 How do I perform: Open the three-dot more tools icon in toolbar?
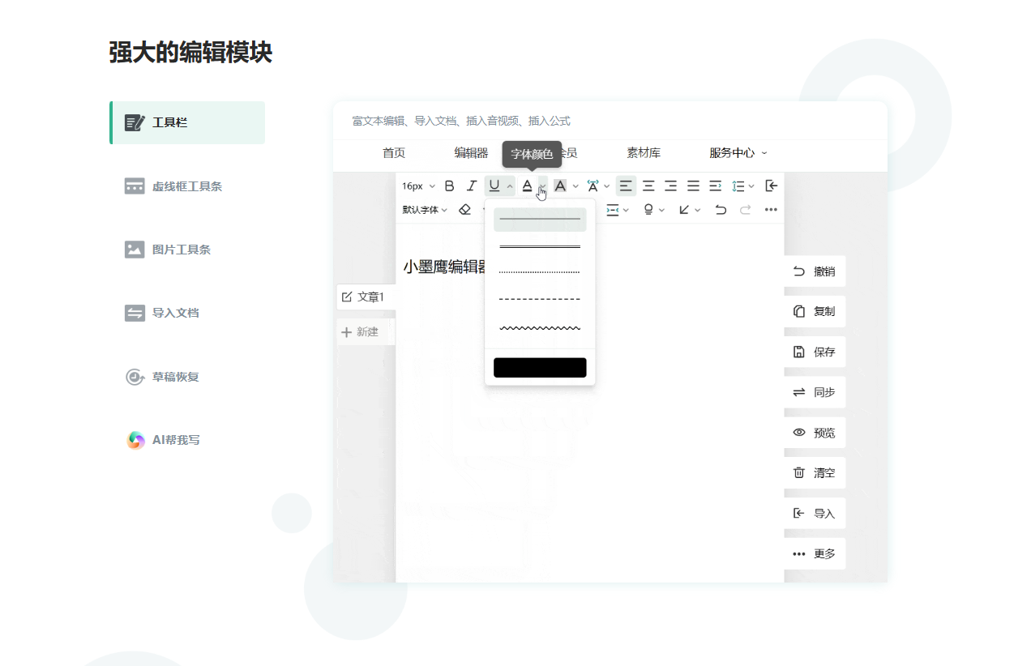coord(771,210)
